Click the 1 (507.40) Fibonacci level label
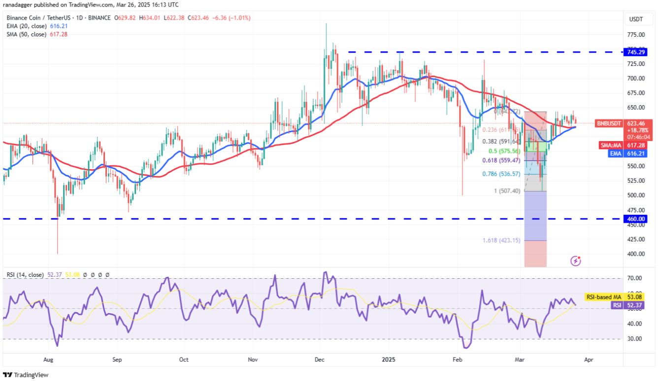The width and height of the screenshot is (659, 381). tap(507, 191)
